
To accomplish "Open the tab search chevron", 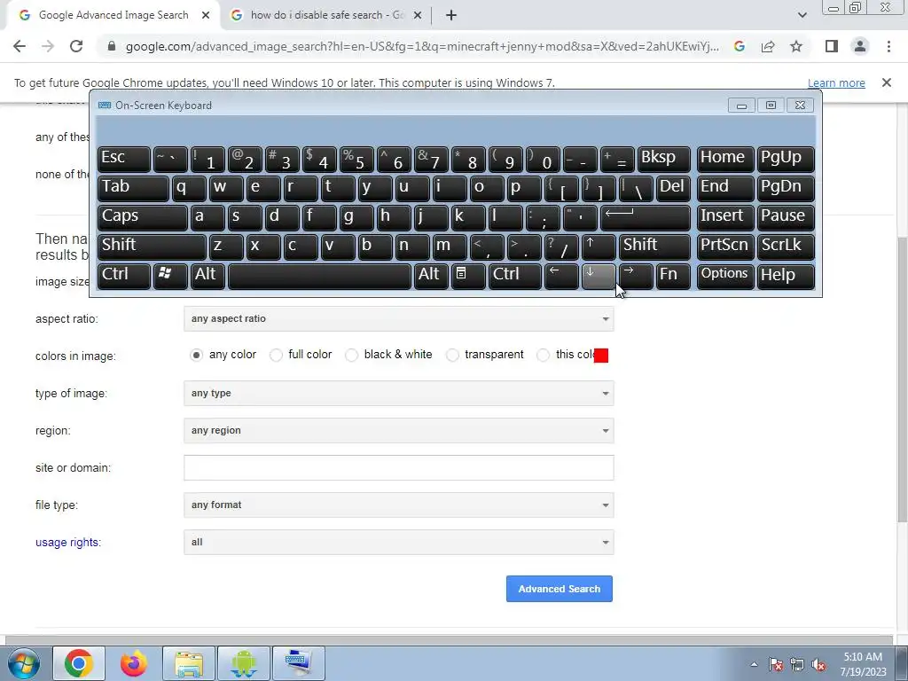I will click(802, 15).
